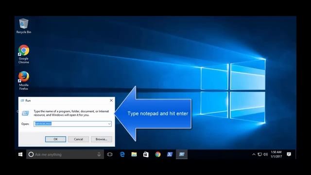Click the microphone icon in search box
The height and width of the screenshot is (175, 311).
click(x=99, y=155)
